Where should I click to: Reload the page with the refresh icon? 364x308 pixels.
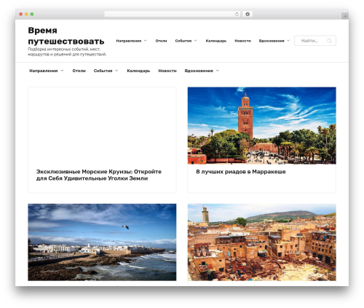[237, 15]
